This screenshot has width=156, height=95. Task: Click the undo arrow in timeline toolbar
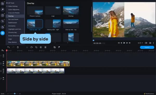point(9,47)
